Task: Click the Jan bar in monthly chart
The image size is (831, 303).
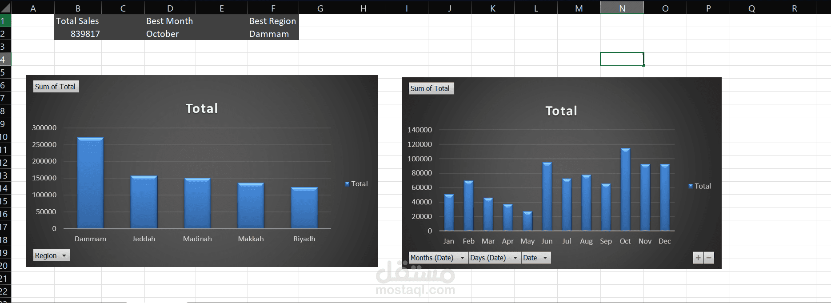Action: [x=449, y=213]
